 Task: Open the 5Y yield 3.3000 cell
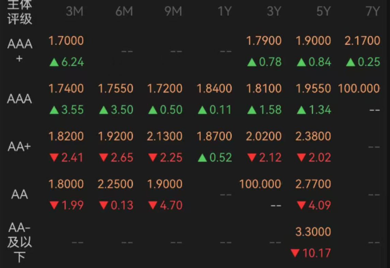tap(313, 232)
